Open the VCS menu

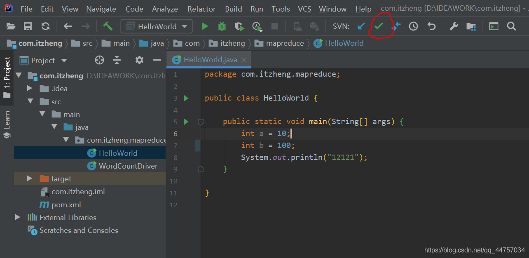pos(304,9)
